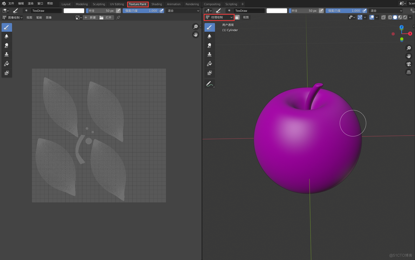Image resolution: width=415 pixels, height=260 pixels.
Task: Toggle viewport overlays display
Action: click(372, 17)
